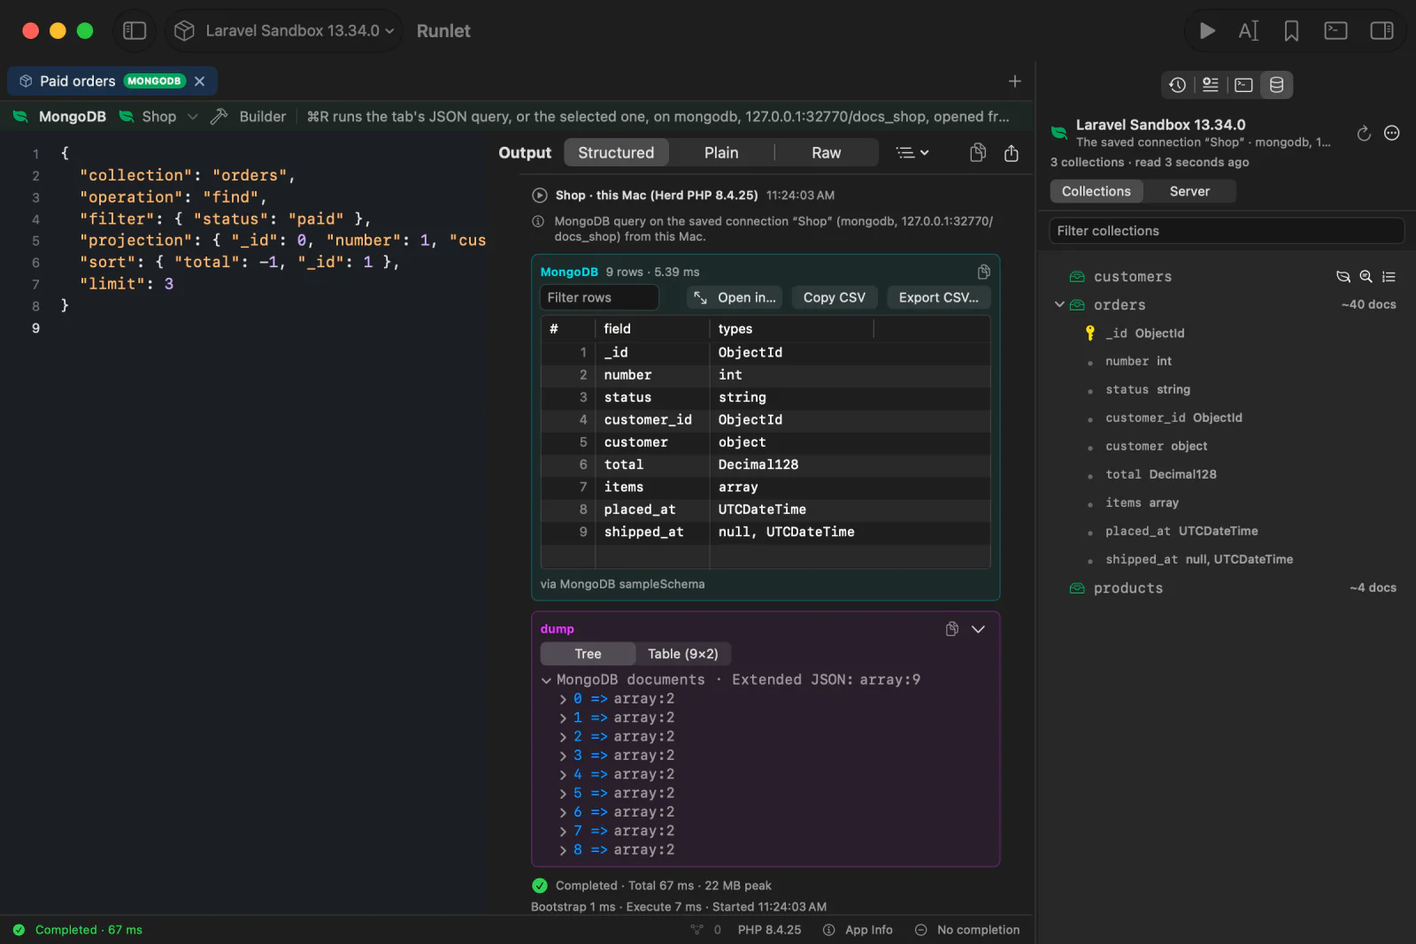The width and height of the screenshot is (1416, 944).
Task: Switch to the Server tab
Action: point(1189,191)
